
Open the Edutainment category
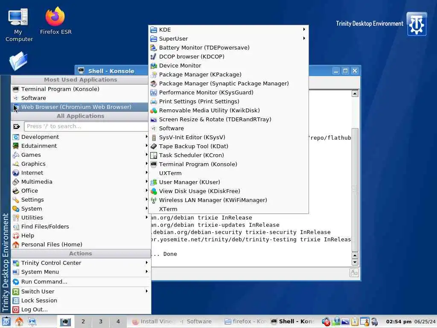click(81, 146)
